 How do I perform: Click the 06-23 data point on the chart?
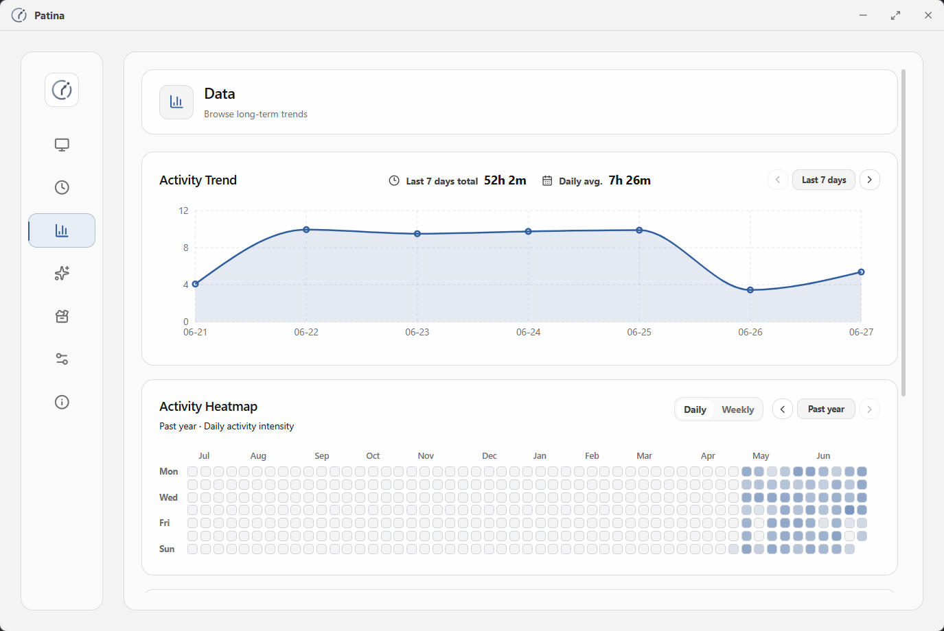[417, 234]
